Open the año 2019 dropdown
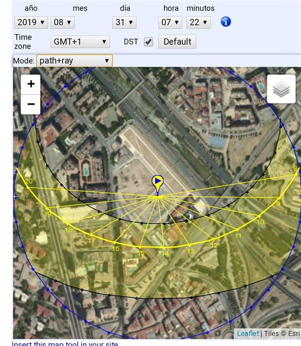301x346 pixels. pos(31,22)
